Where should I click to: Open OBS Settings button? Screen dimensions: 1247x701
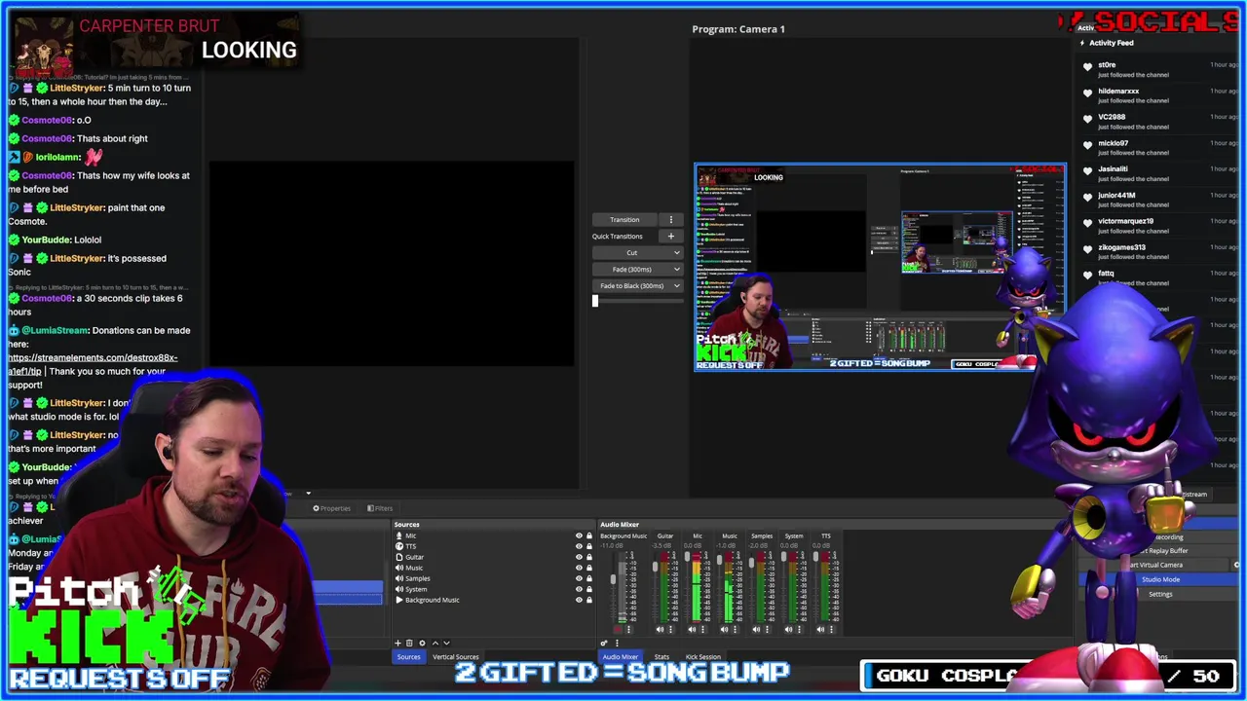pos(1160,594)
